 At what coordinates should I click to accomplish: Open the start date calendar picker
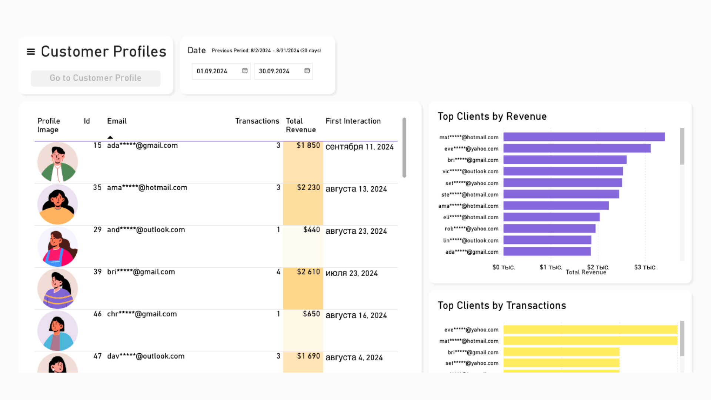click(245, 71)
